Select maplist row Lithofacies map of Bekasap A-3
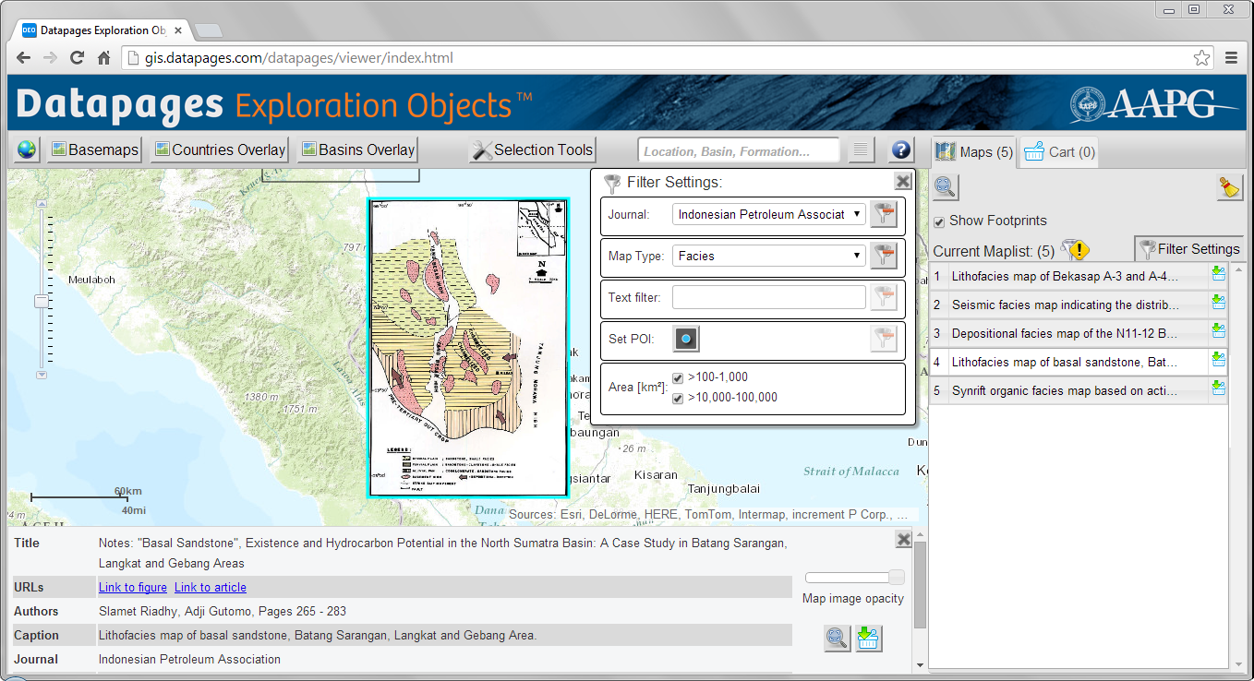 [1067, 276]
